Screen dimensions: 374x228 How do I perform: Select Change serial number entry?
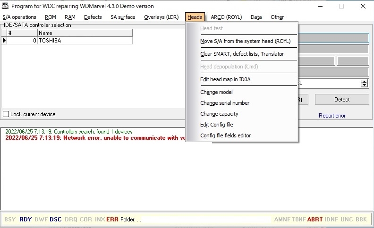[x=225, y=103]
